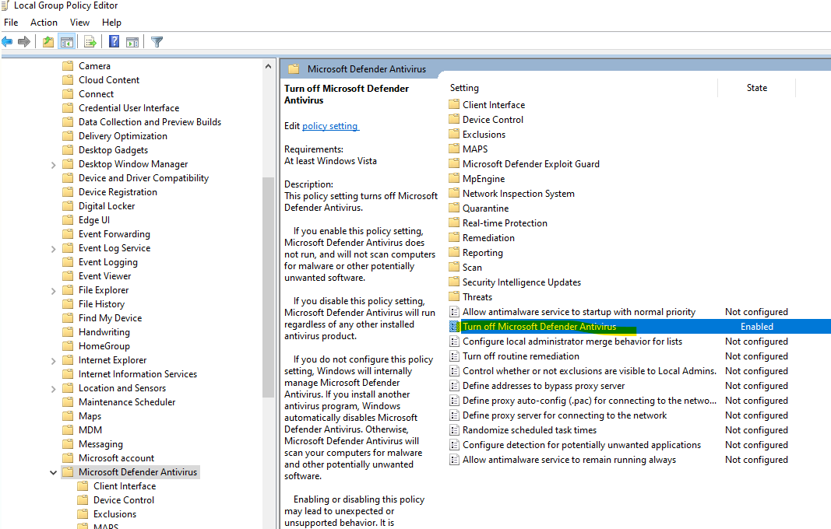This screenshot has height=529, width=831.
Task: Select Delivery Optimization in the tree
Action: coord(123,136)
